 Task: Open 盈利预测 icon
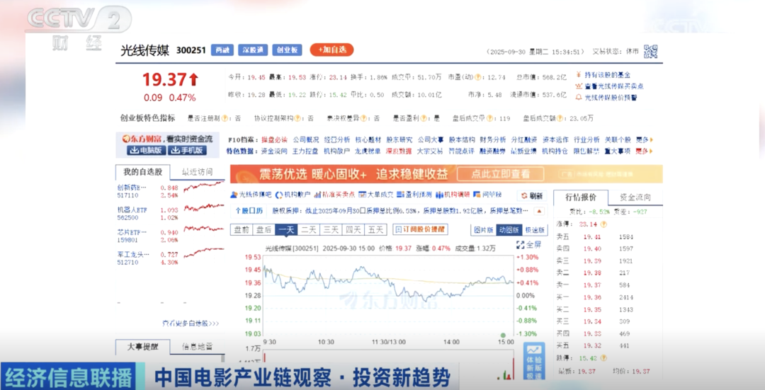(400, 195)
